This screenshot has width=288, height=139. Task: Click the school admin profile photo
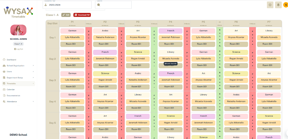tap(18, 30)
